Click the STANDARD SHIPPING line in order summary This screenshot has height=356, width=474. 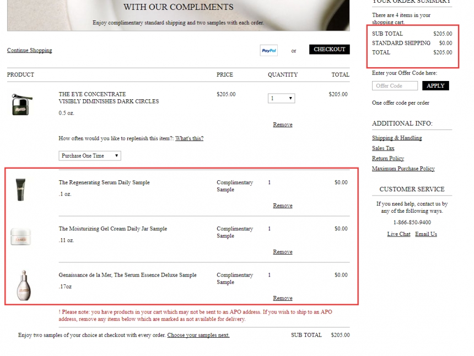(412, 43)
